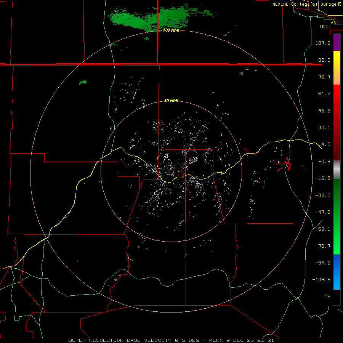
Task: Click the -63.1 legend value
Action: coord(323,229)
